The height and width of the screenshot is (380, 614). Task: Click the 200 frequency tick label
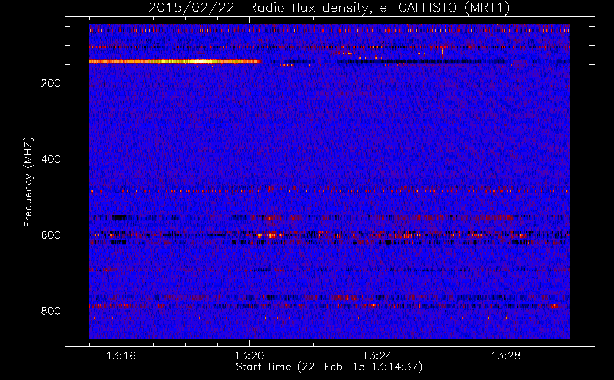point(51,83)
